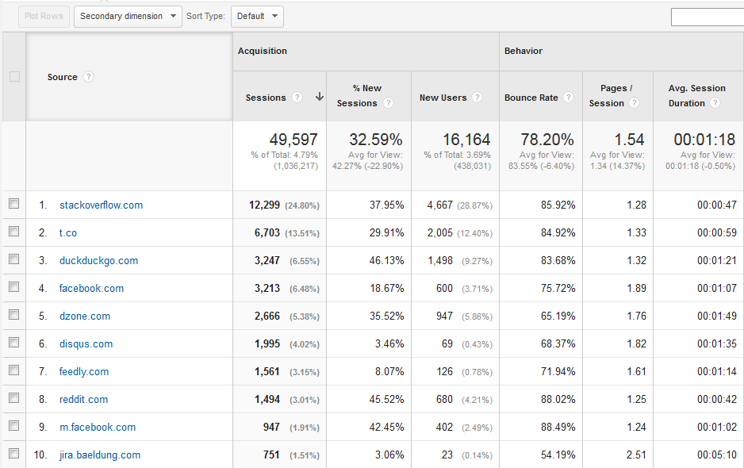Open the duckduckgo.com source link
The image size is (744, 468).
(x=98, y=261)
